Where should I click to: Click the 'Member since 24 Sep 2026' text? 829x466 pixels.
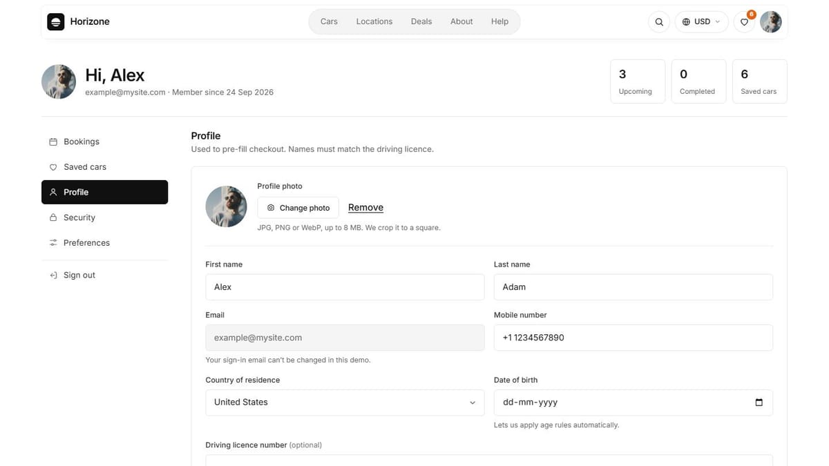point(222,92)
